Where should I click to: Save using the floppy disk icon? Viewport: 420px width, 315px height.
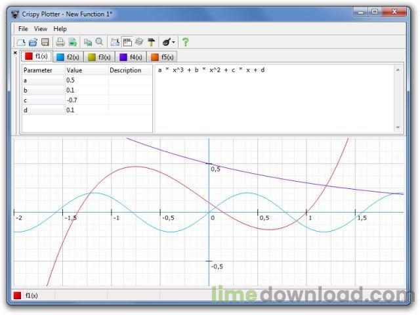(45, 42)
